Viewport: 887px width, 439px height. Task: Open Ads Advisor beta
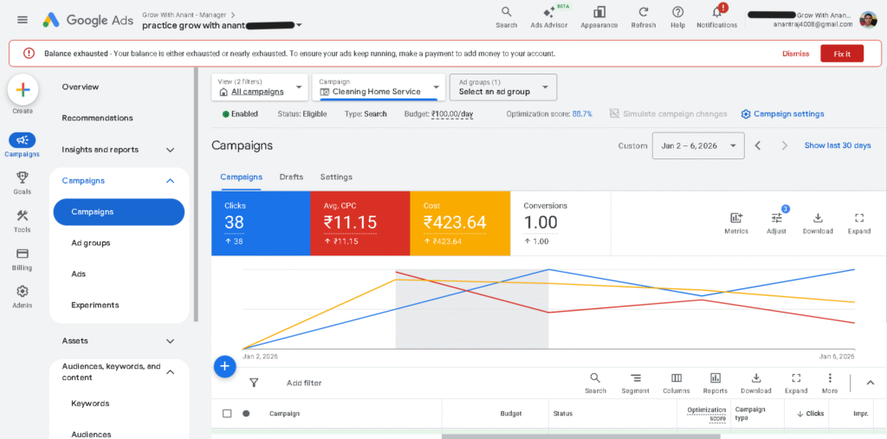coord(548,17)
